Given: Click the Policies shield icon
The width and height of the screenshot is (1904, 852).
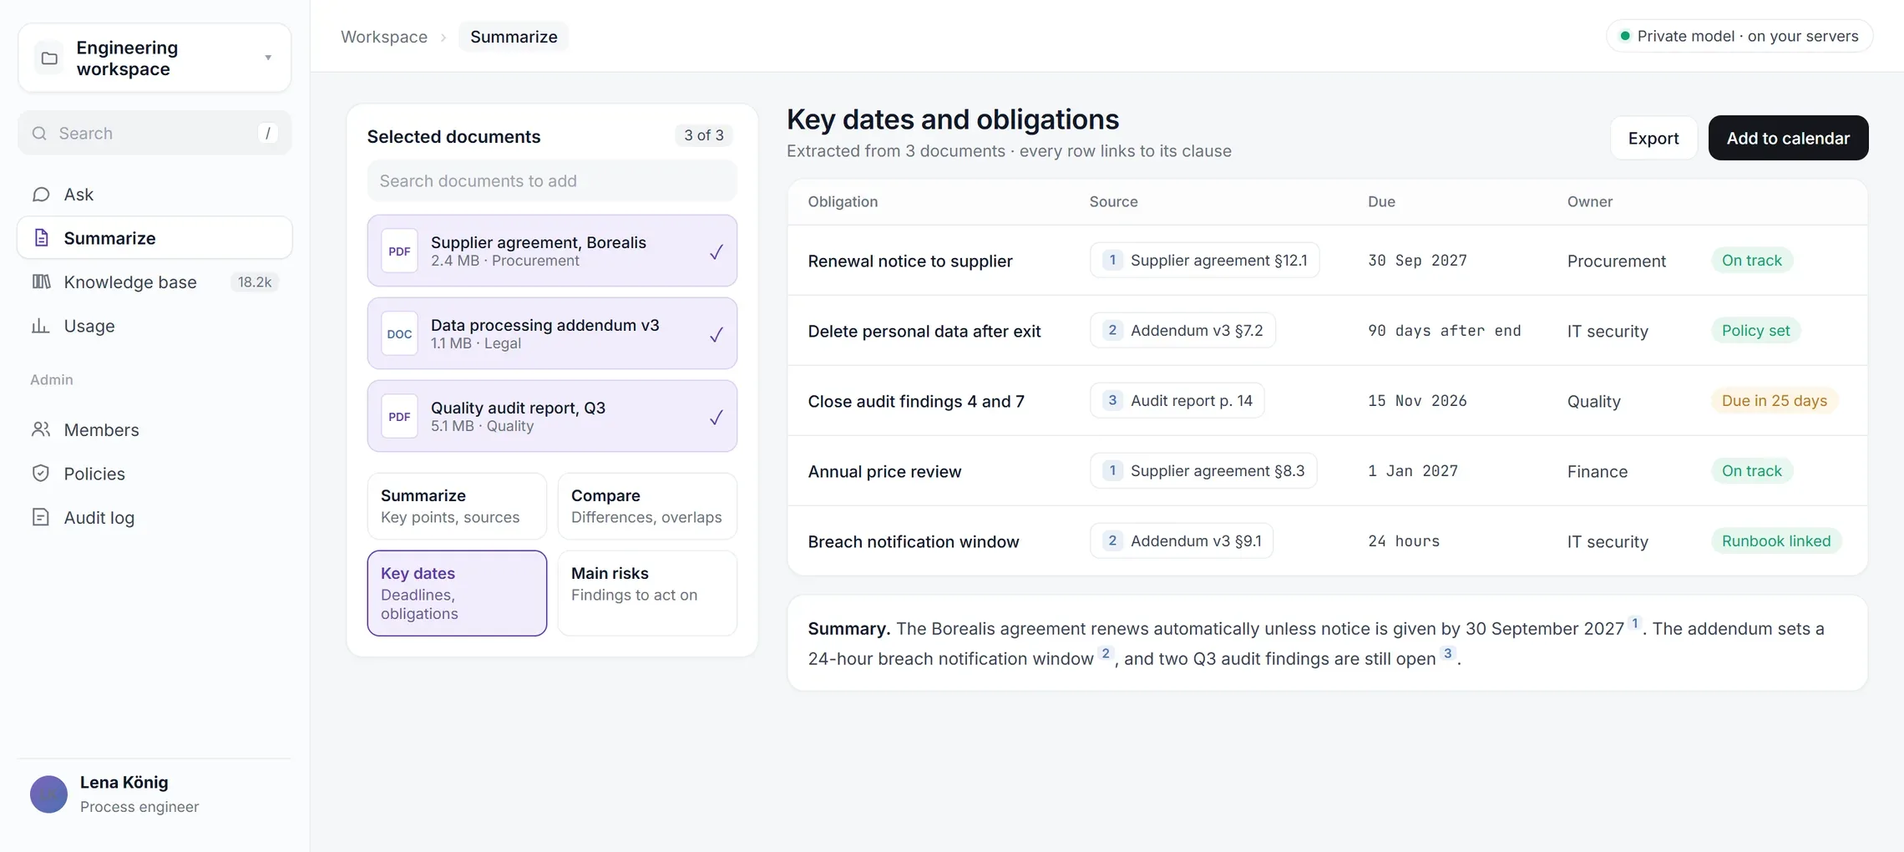Looking at the screenshot, I should click(41, 474).
